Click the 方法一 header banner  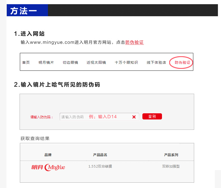[112, 10]
